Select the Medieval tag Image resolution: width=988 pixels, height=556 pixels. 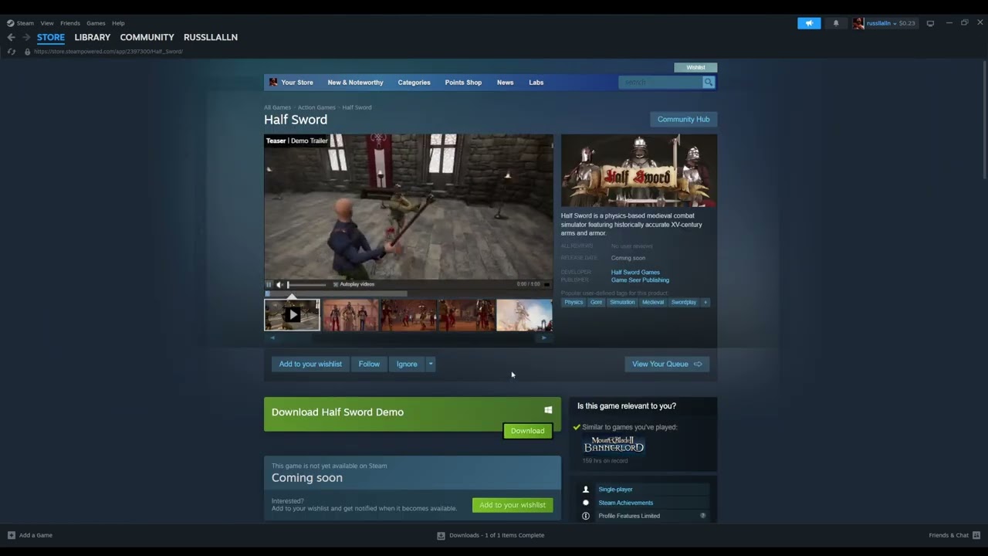652,302
